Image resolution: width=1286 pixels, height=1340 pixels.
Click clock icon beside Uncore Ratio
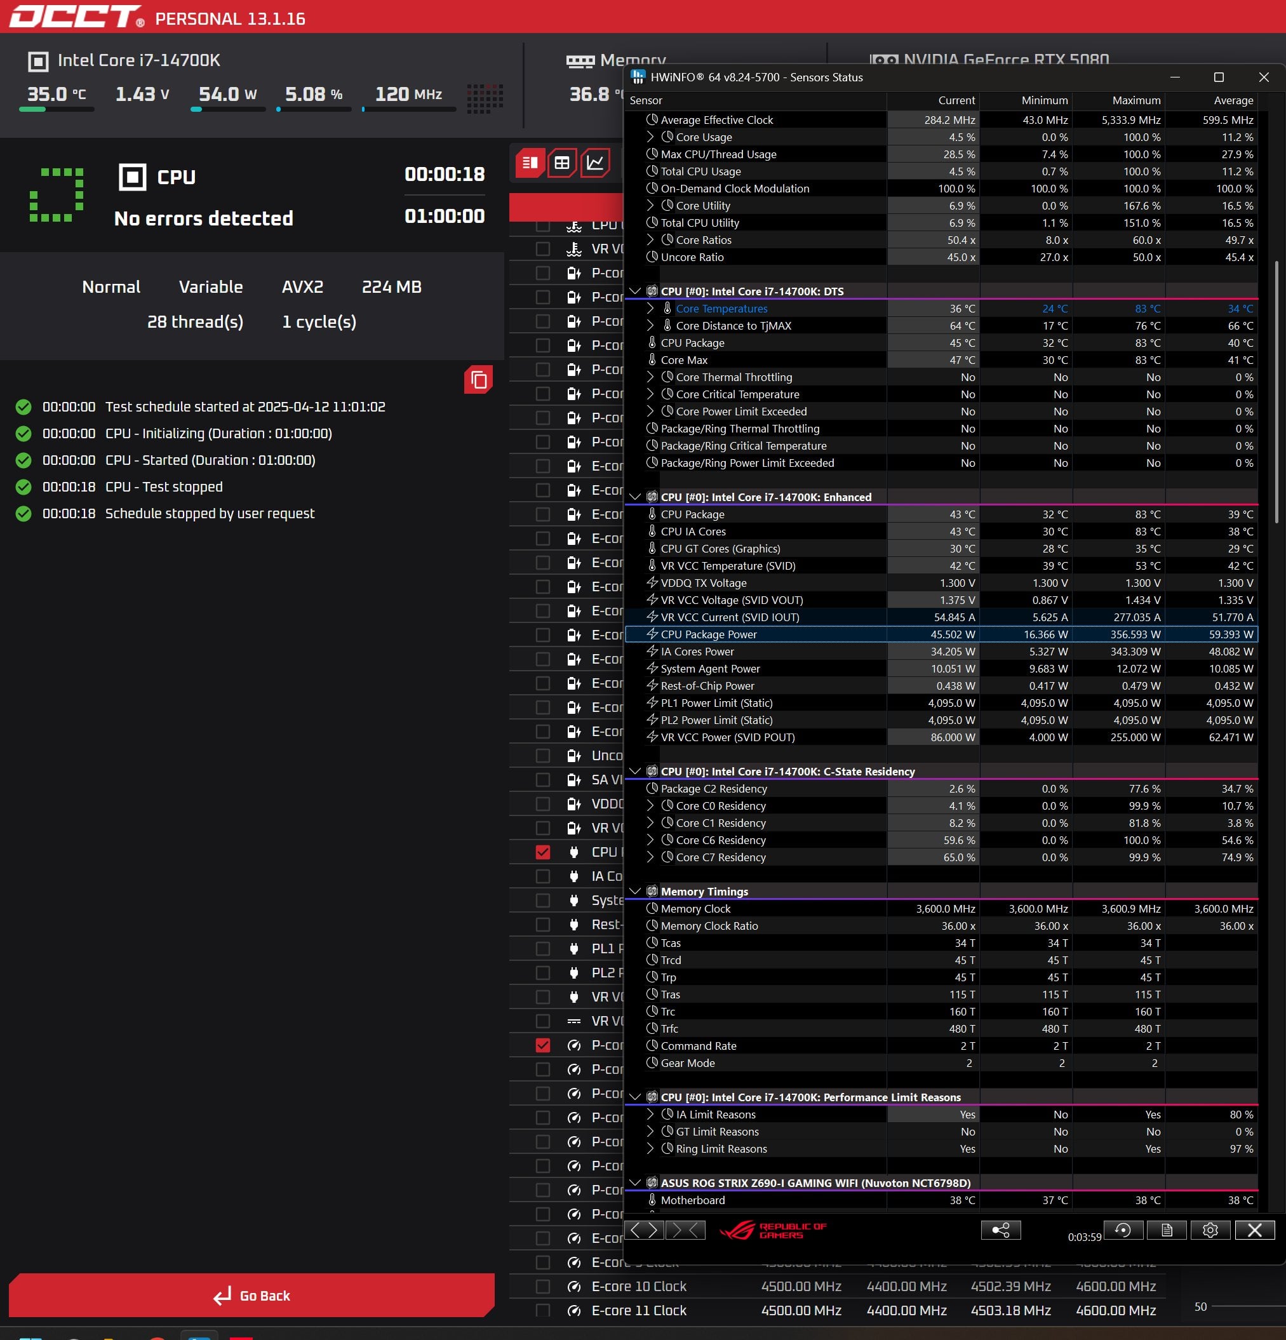(x=652, y=257)
